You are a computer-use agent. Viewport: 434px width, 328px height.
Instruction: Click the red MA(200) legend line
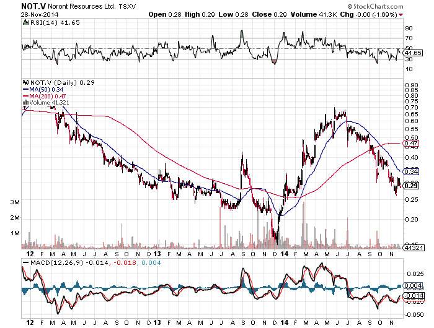tap(25, 97)
